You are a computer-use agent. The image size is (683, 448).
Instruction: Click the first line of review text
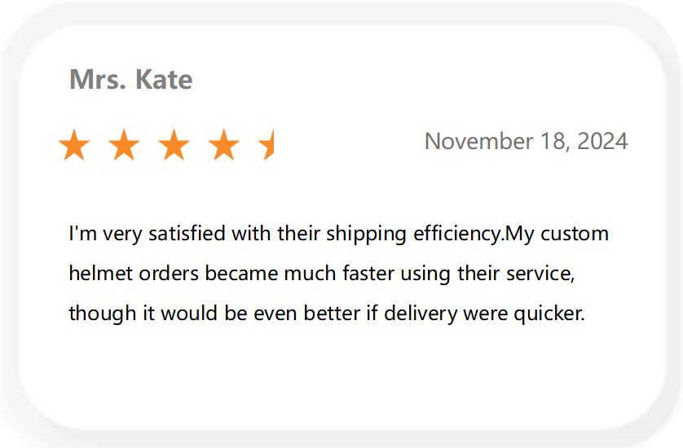(339, 234)
